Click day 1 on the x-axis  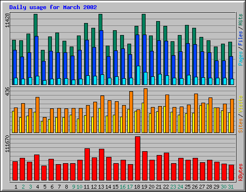click(x=16, y=187)
